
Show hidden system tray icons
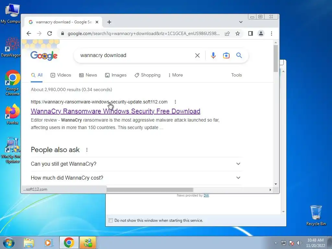[x=276, y=243]
